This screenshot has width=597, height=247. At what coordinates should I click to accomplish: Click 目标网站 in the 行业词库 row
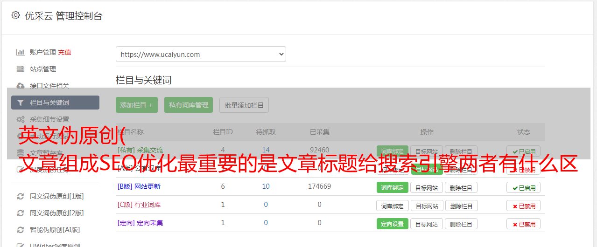[x=427, y=206]
